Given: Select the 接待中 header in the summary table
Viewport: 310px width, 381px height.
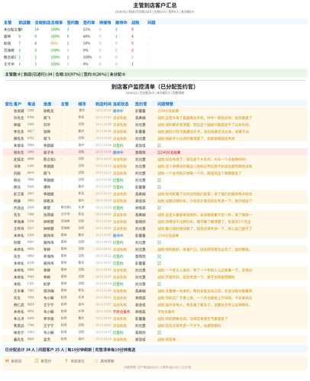Looking at the screenshot, I should click(x=121, y=23).
